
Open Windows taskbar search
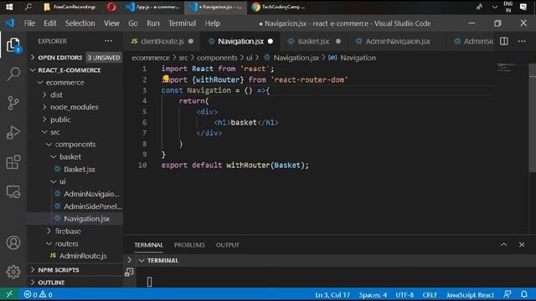pos(28,7)
